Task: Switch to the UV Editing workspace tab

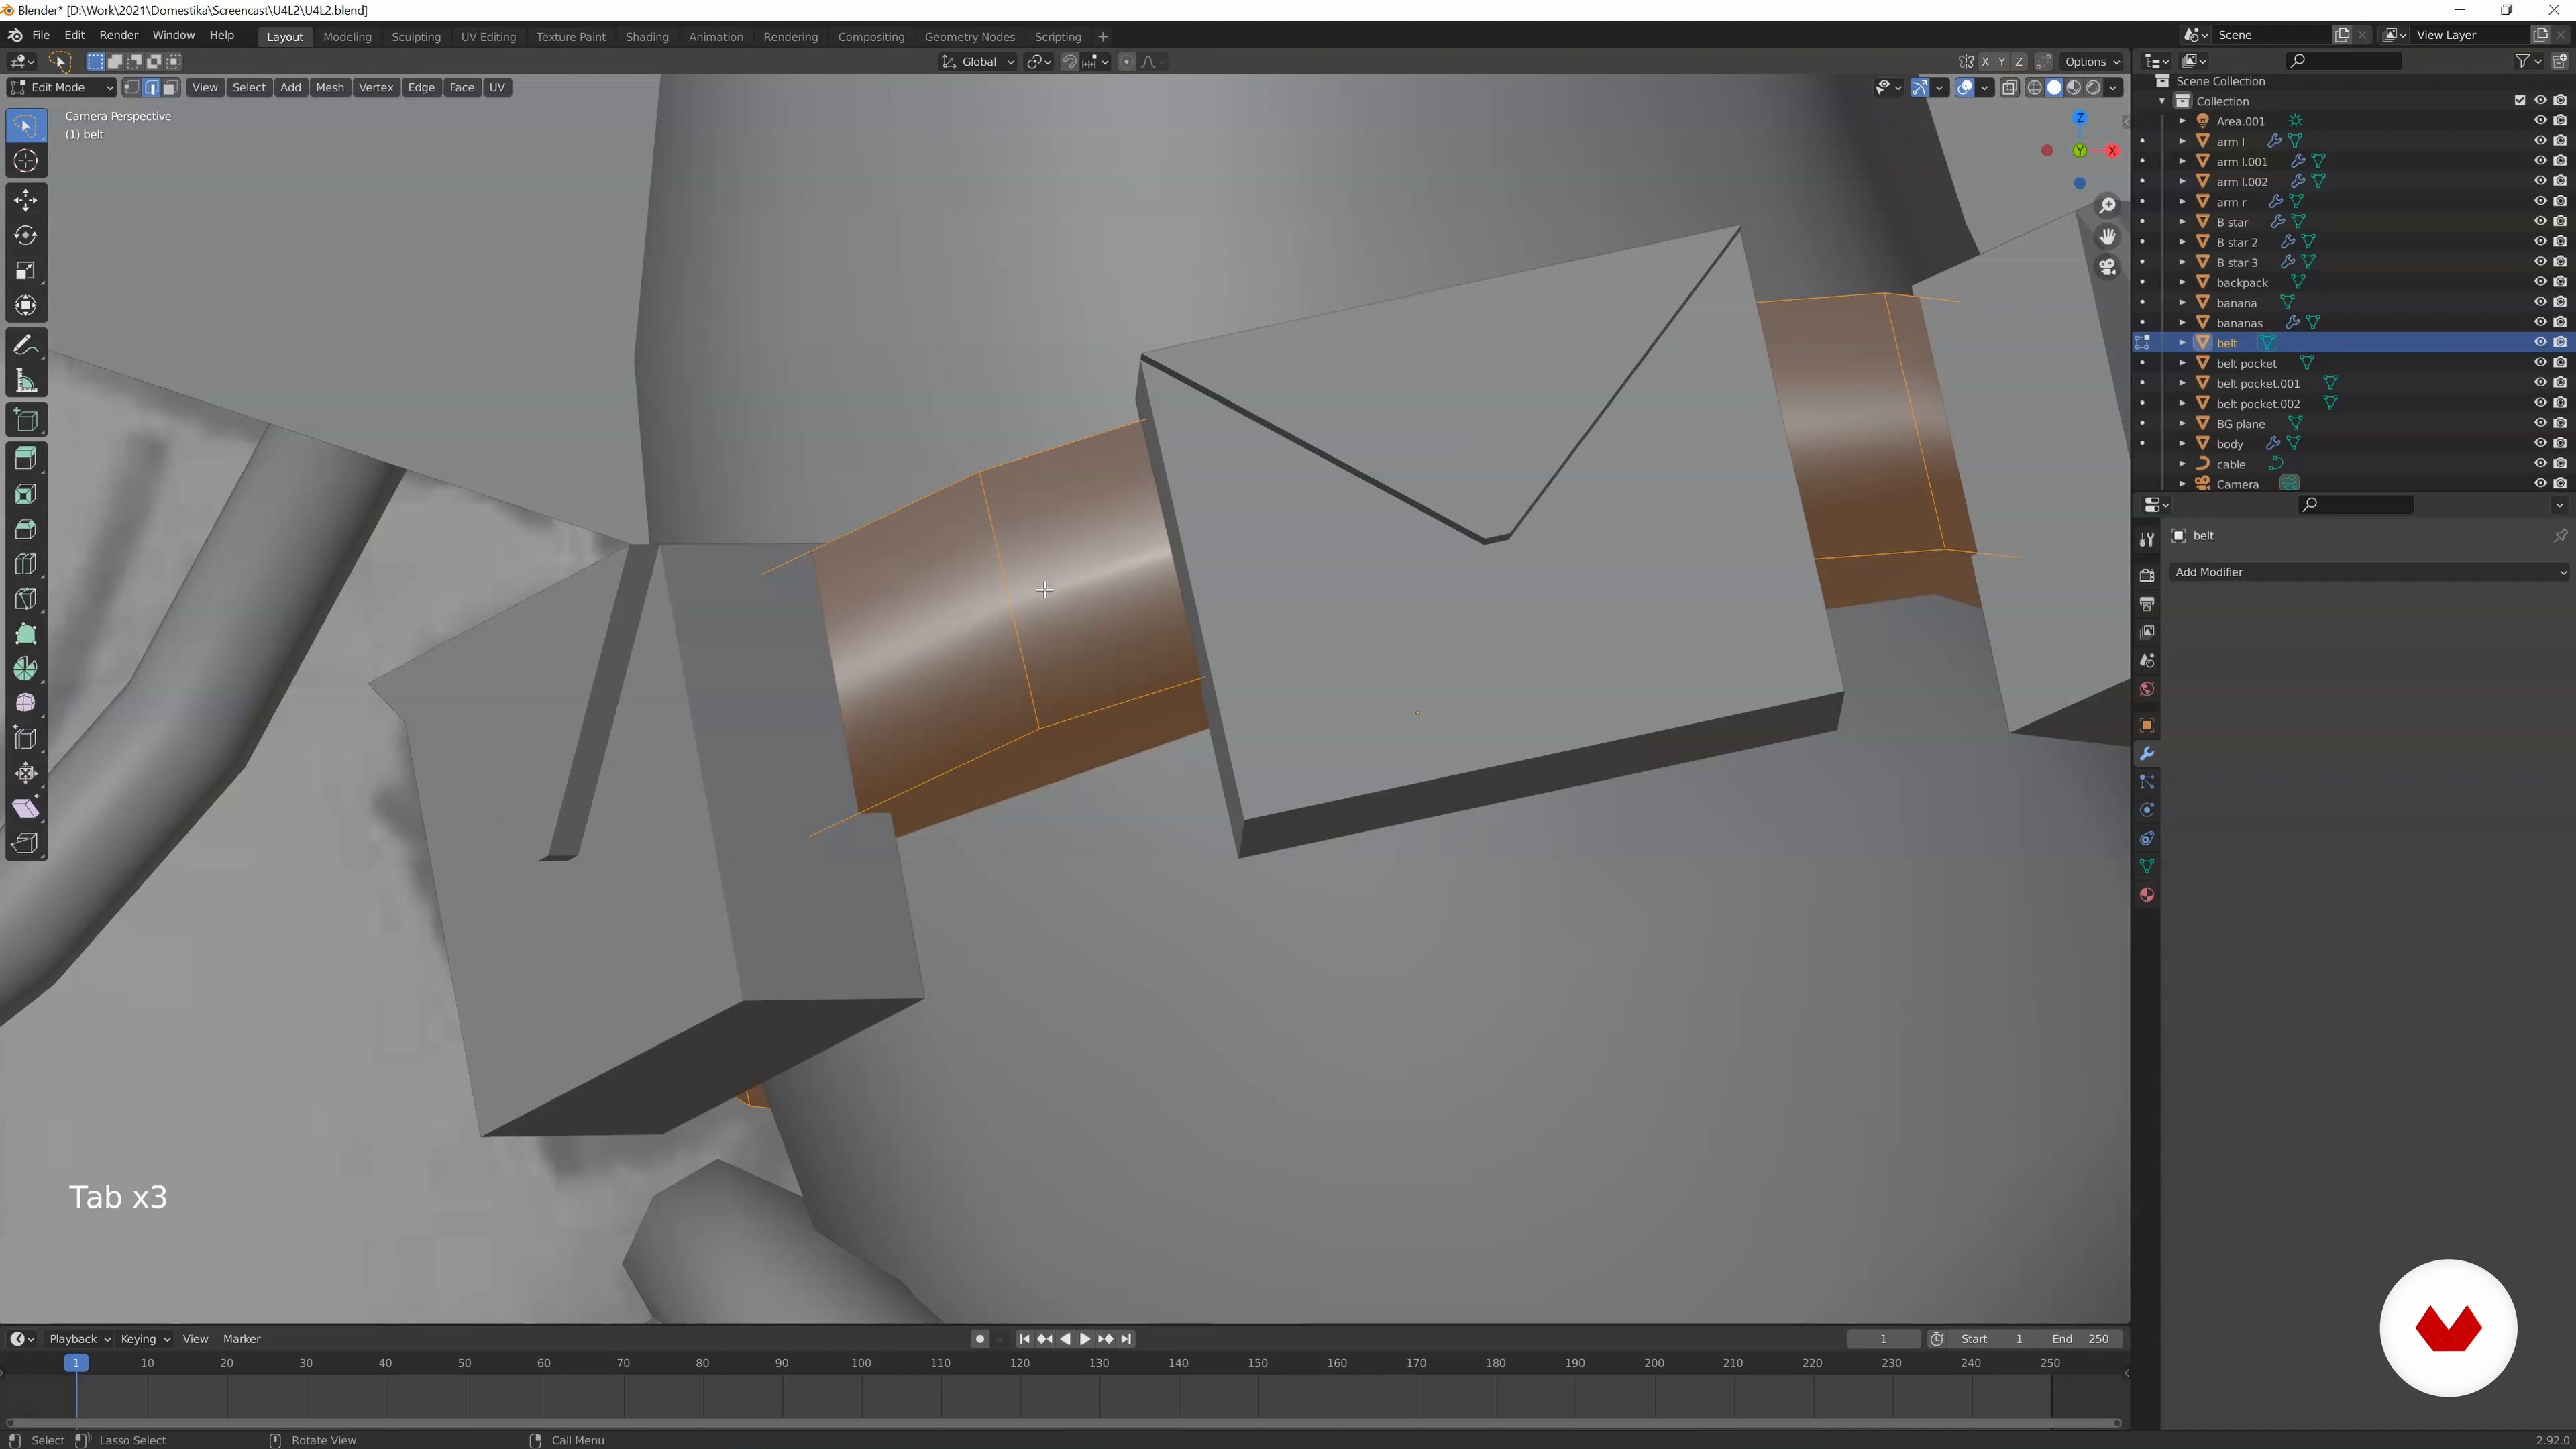Action: (488, 37)
